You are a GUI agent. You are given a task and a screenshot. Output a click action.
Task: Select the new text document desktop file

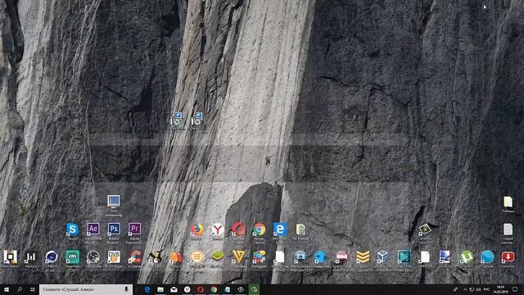[508, 229]
